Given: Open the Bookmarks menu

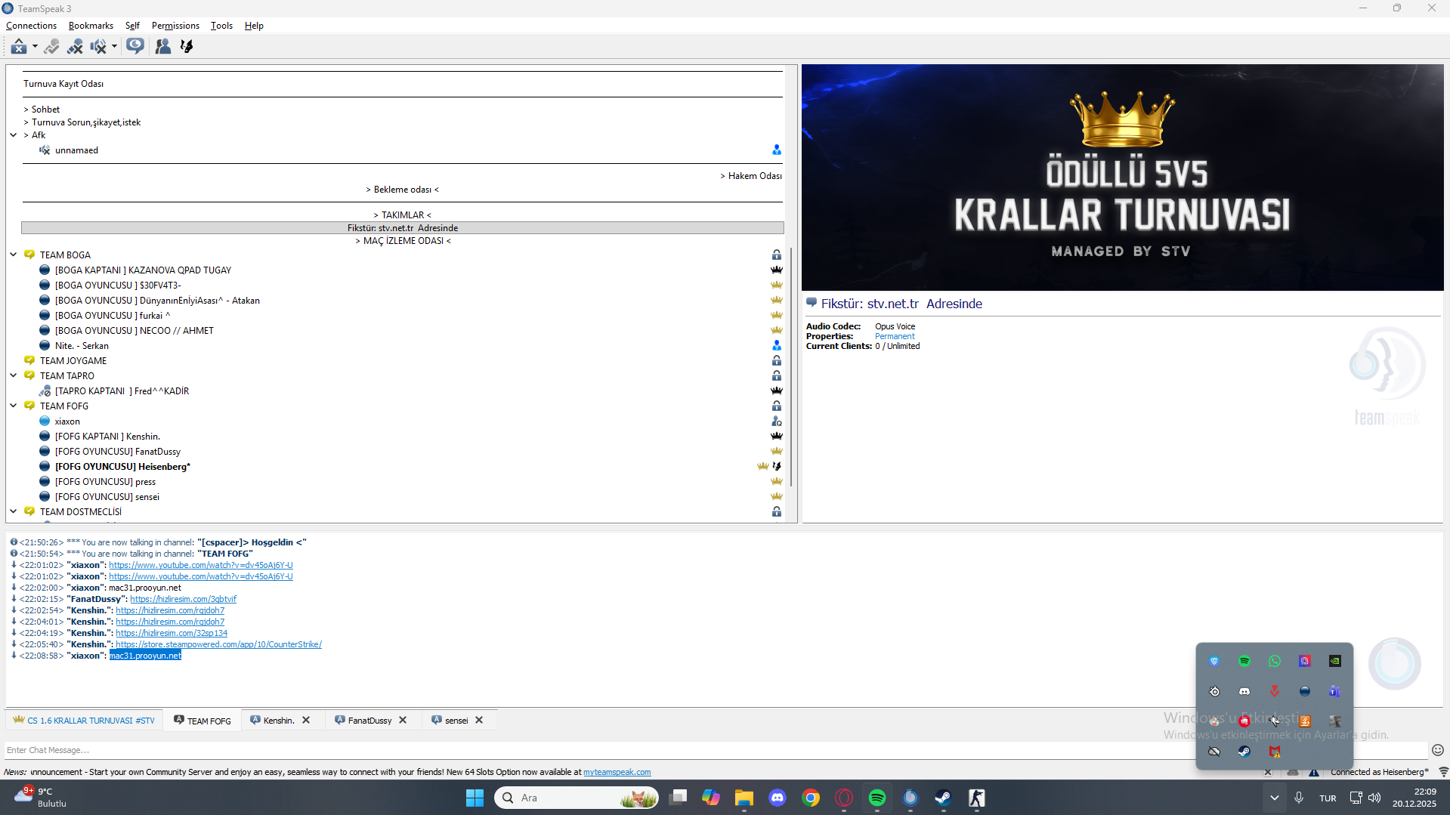Looking at the screenshot, I should [x=91, y=26].
